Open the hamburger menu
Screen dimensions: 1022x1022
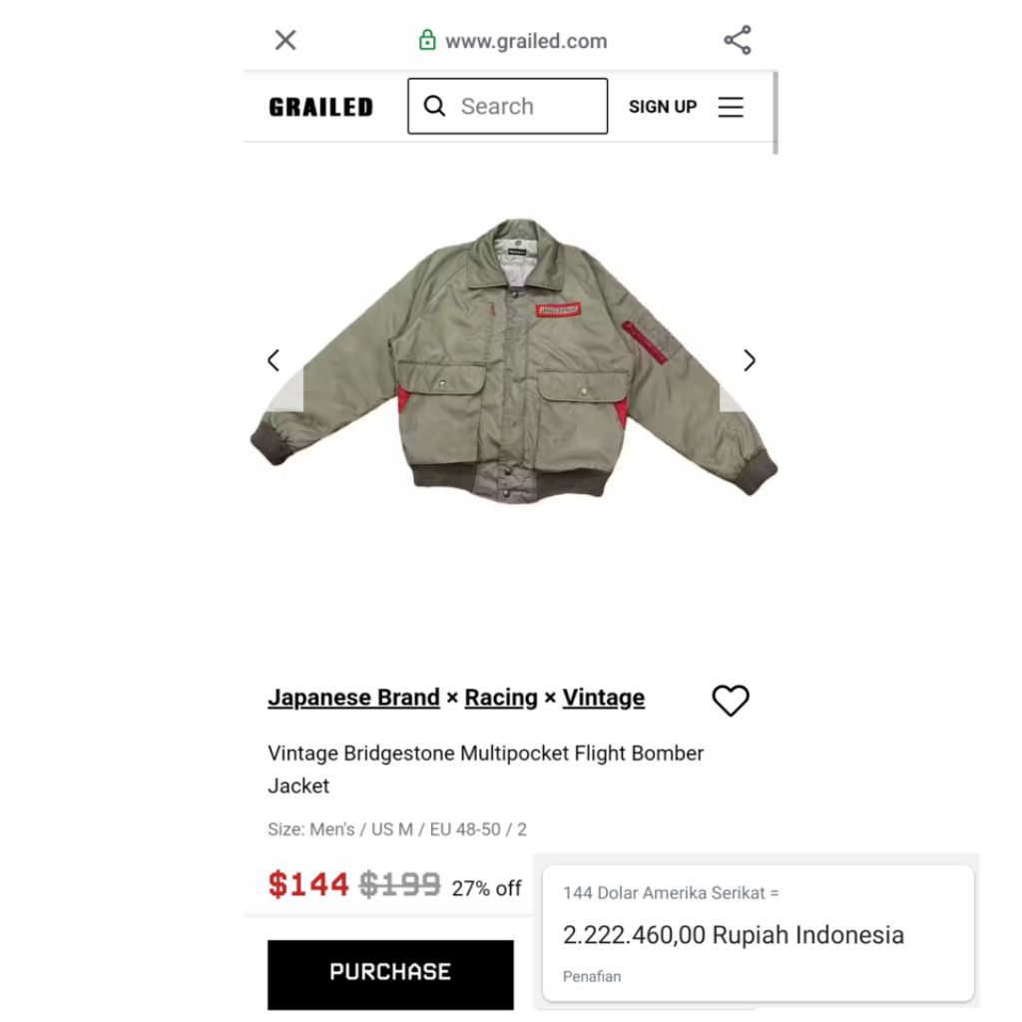pyautogui.click(x=731, y=107)
